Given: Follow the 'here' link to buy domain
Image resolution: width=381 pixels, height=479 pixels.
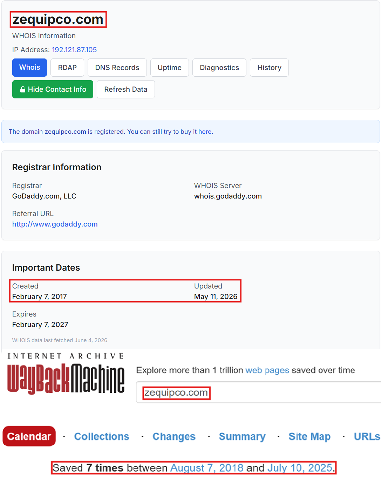Looking at the screenshot, I should click(205, 132).
